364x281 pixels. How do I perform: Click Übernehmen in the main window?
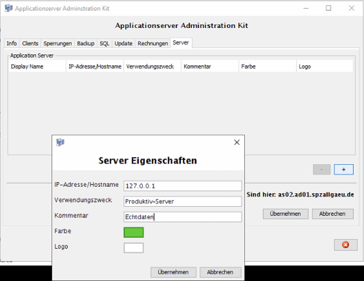coord(285,214)
